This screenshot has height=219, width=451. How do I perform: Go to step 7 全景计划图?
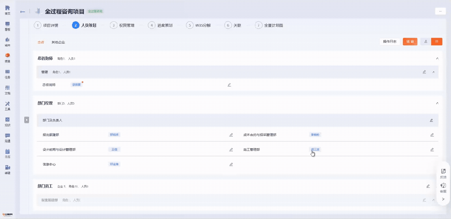tap(269, 25)
